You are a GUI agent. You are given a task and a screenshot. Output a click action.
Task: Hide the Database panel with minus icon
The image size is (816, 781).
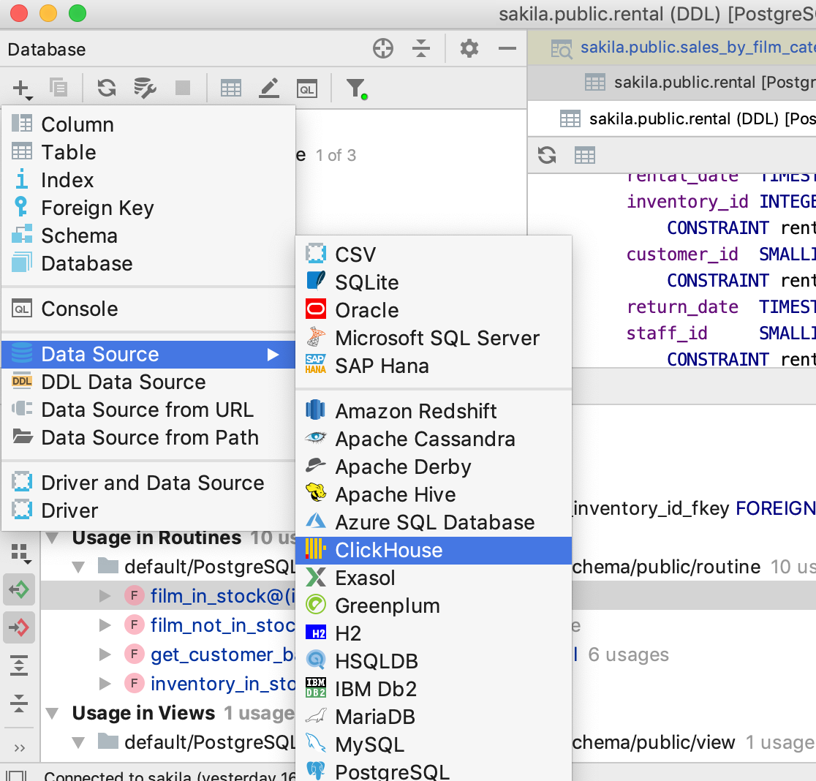[507, 48]
